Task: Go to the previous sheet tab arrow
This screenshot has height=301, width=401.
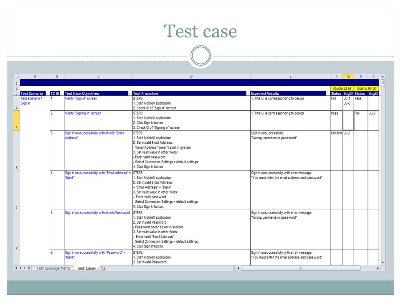Action: (x=20, y=268)
